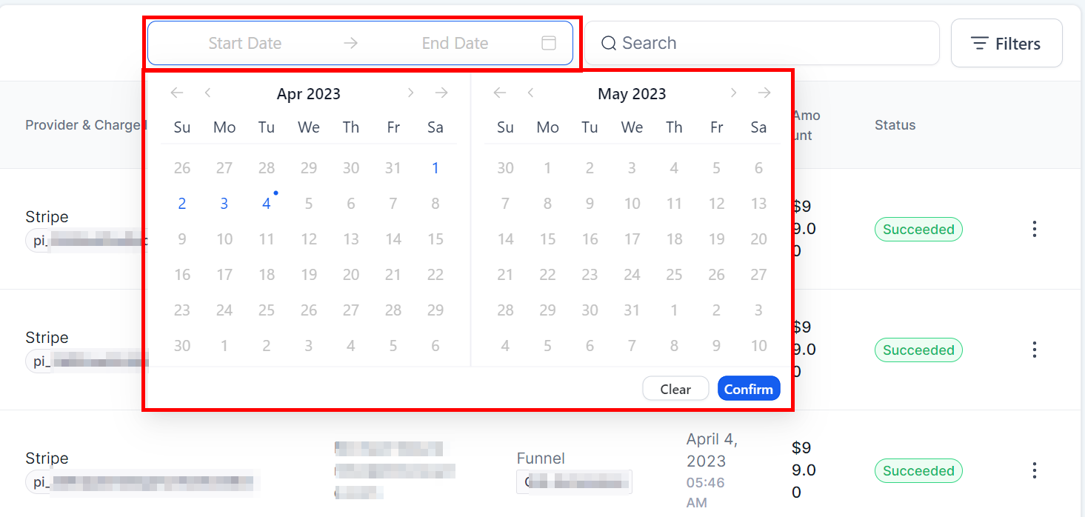Focus the Search input field

pos(770,43)
